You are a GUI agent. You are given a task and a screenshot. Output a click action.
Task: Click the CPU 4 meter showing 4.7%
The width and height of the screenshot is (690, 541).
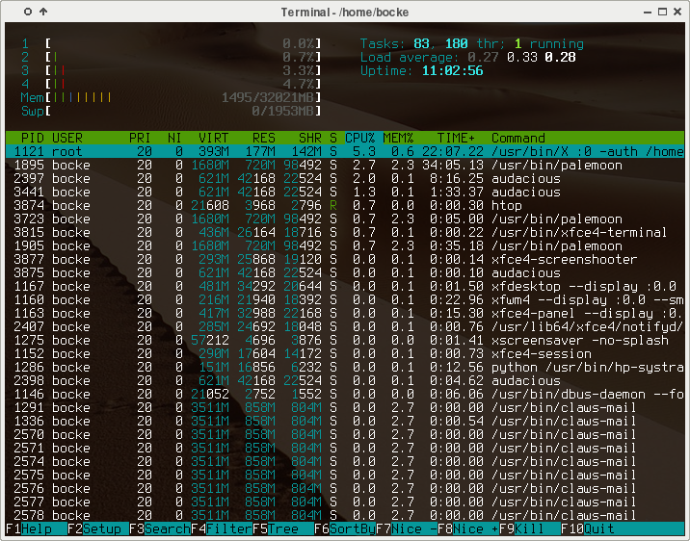click(172, 84)
